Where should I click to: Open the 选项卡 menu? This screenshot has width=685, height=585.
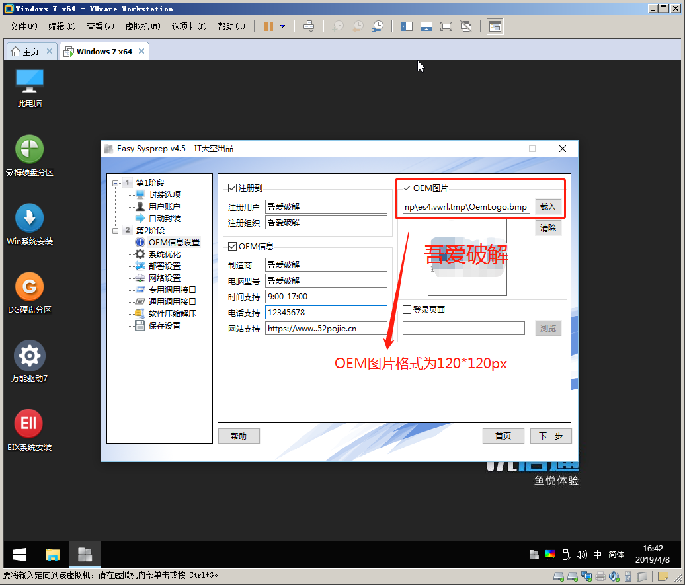188,26
